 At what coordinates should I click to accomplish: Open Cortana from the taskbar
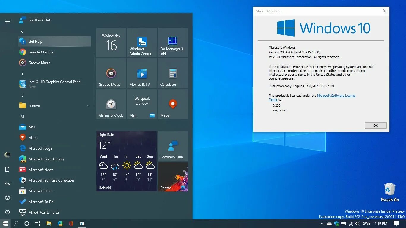point(27,224)
